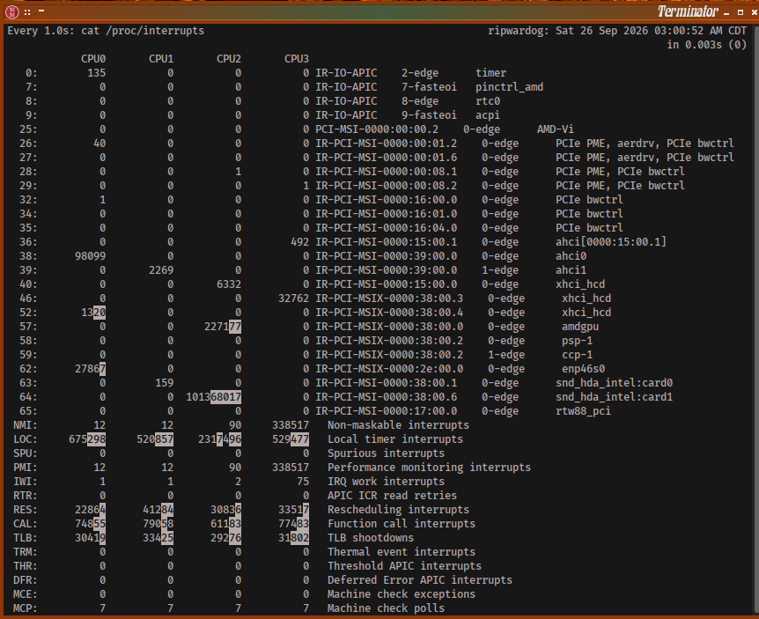Screen dimensions: 759x619
Task: Click the dotted grip icon in title bar
Action: (x=27, y=12)
